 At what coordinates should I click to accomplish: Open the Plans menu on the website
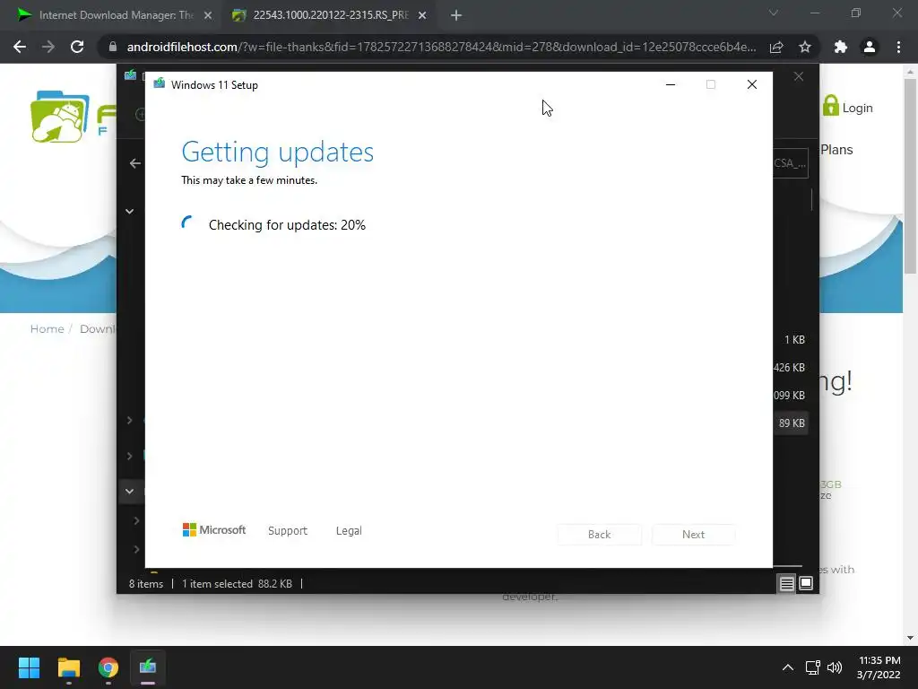[836, 150]
